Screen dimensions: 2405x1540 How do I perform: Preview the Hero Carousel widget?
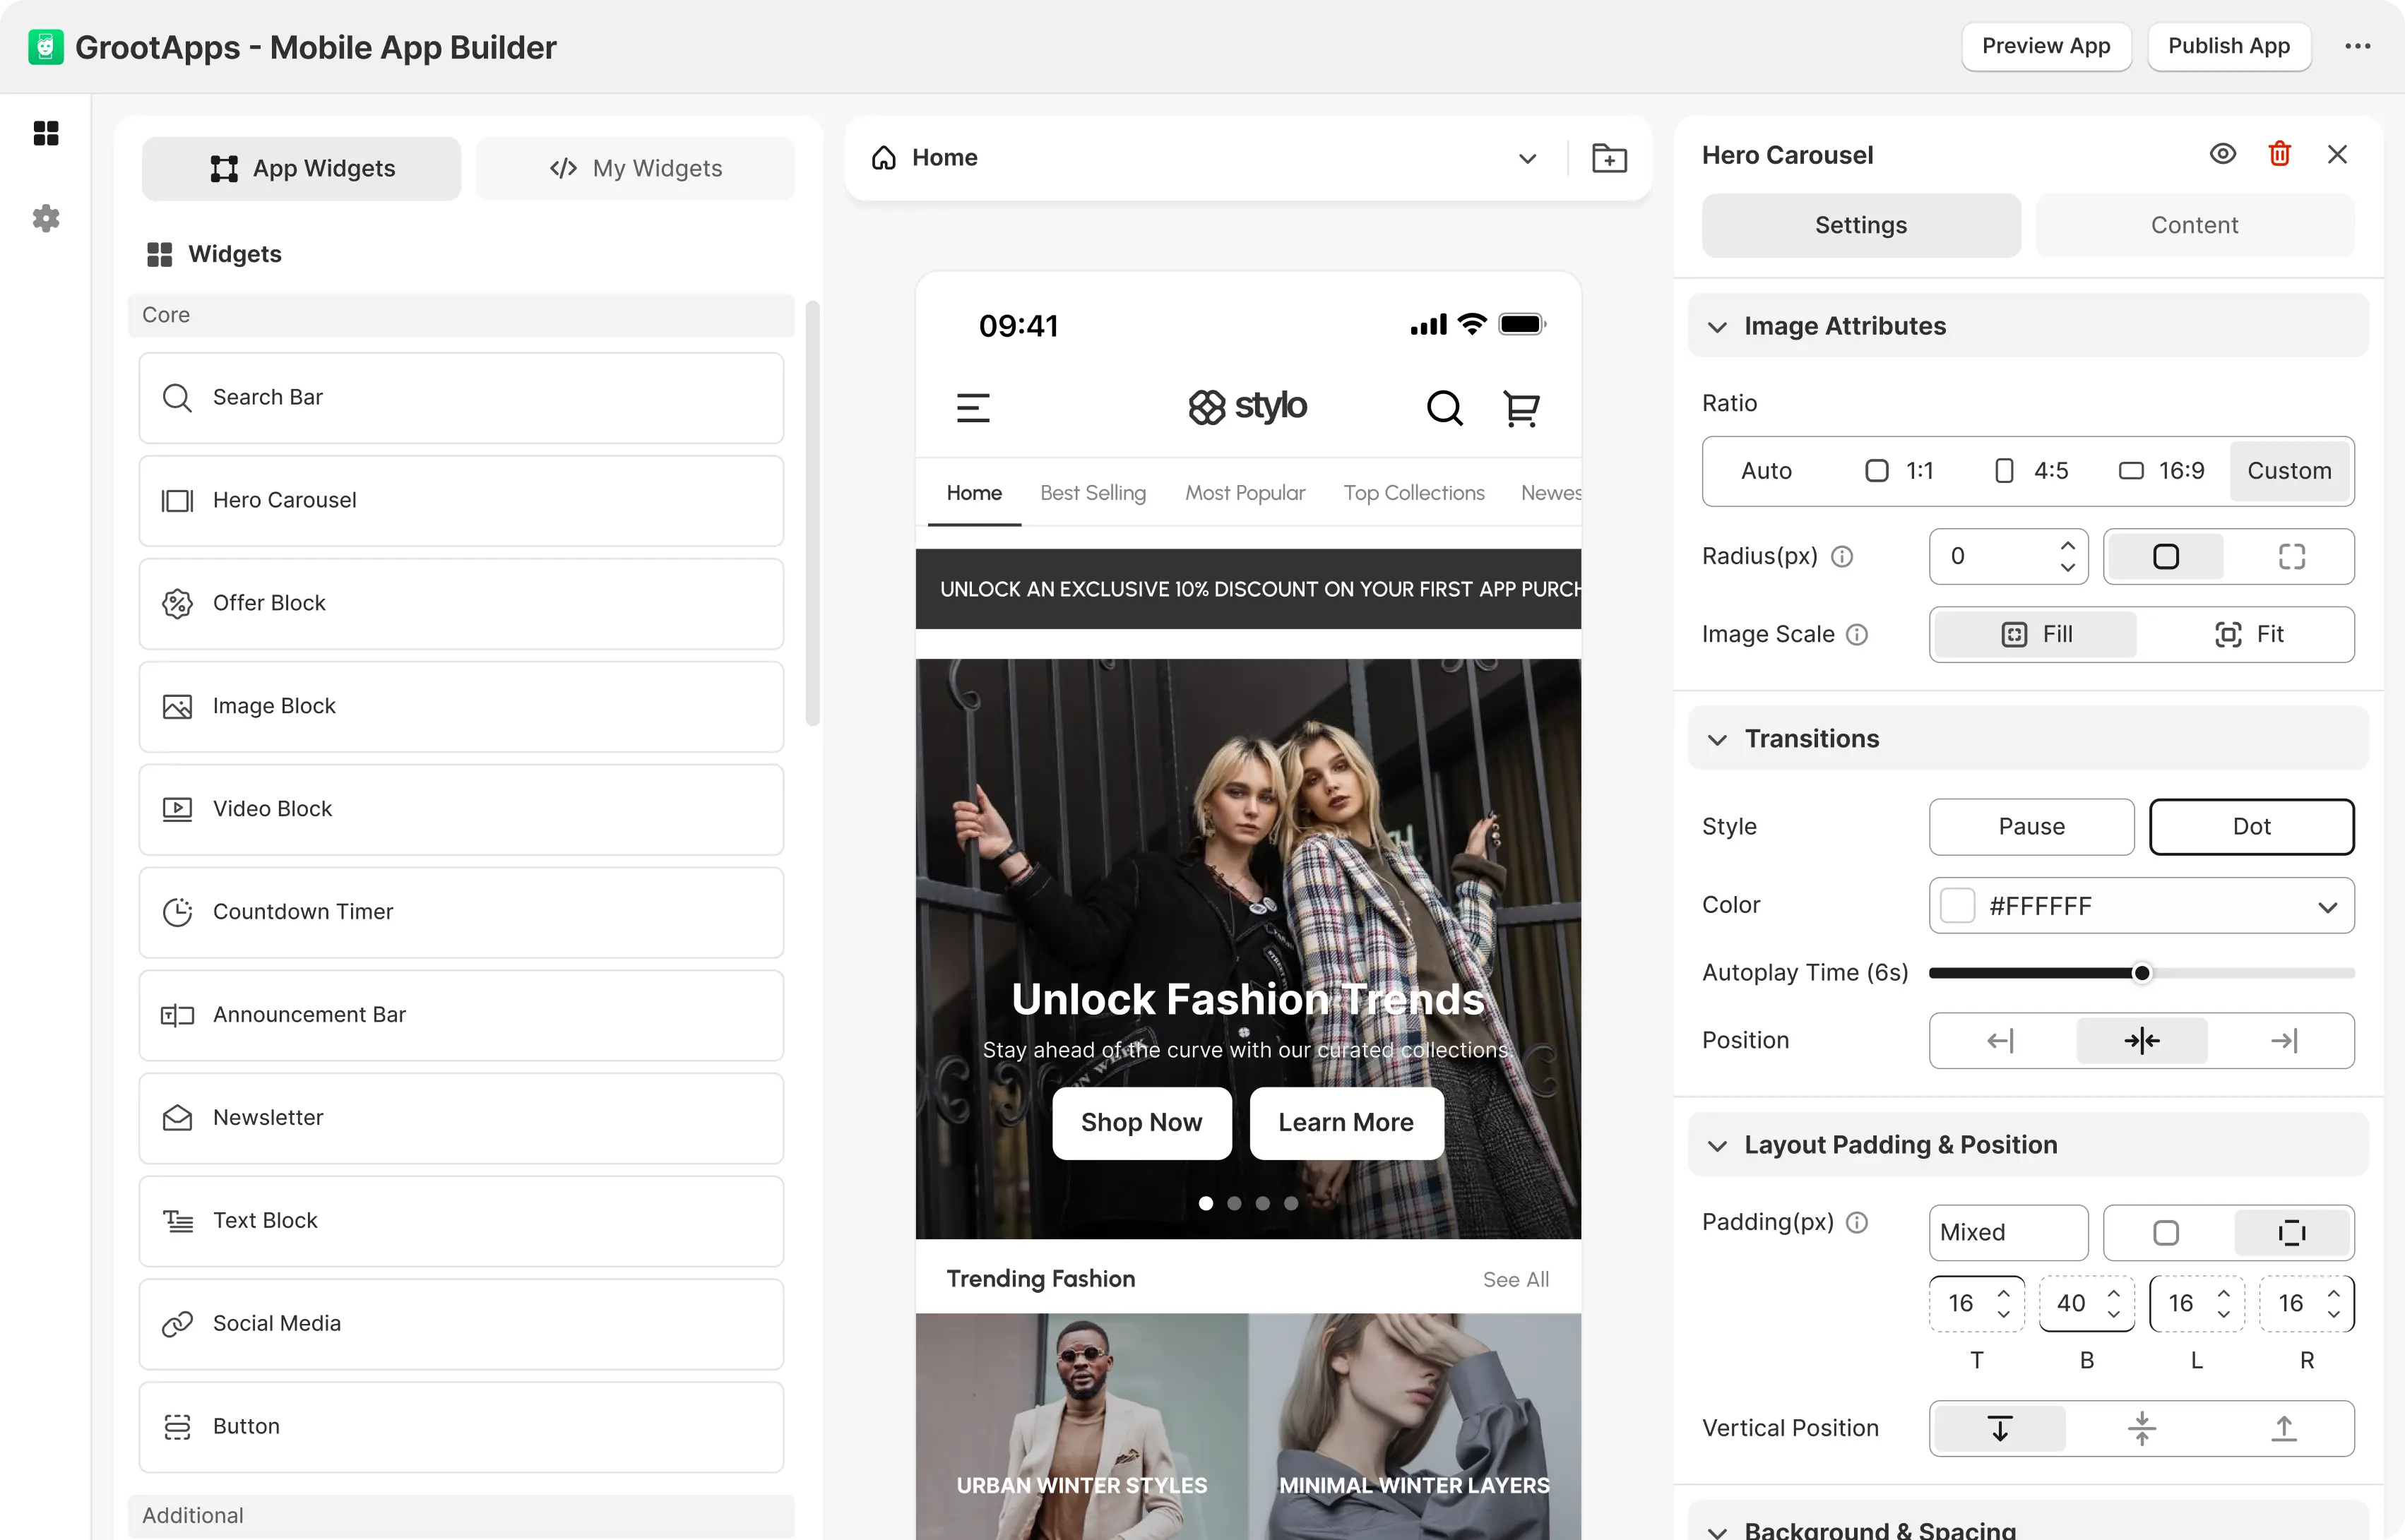2223,153
